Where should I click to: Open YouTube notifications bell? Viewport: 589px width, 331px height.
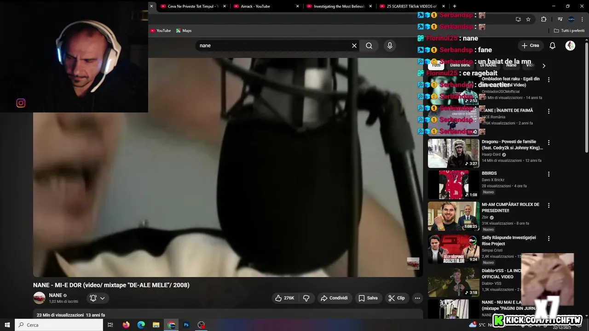pos(553,46)
